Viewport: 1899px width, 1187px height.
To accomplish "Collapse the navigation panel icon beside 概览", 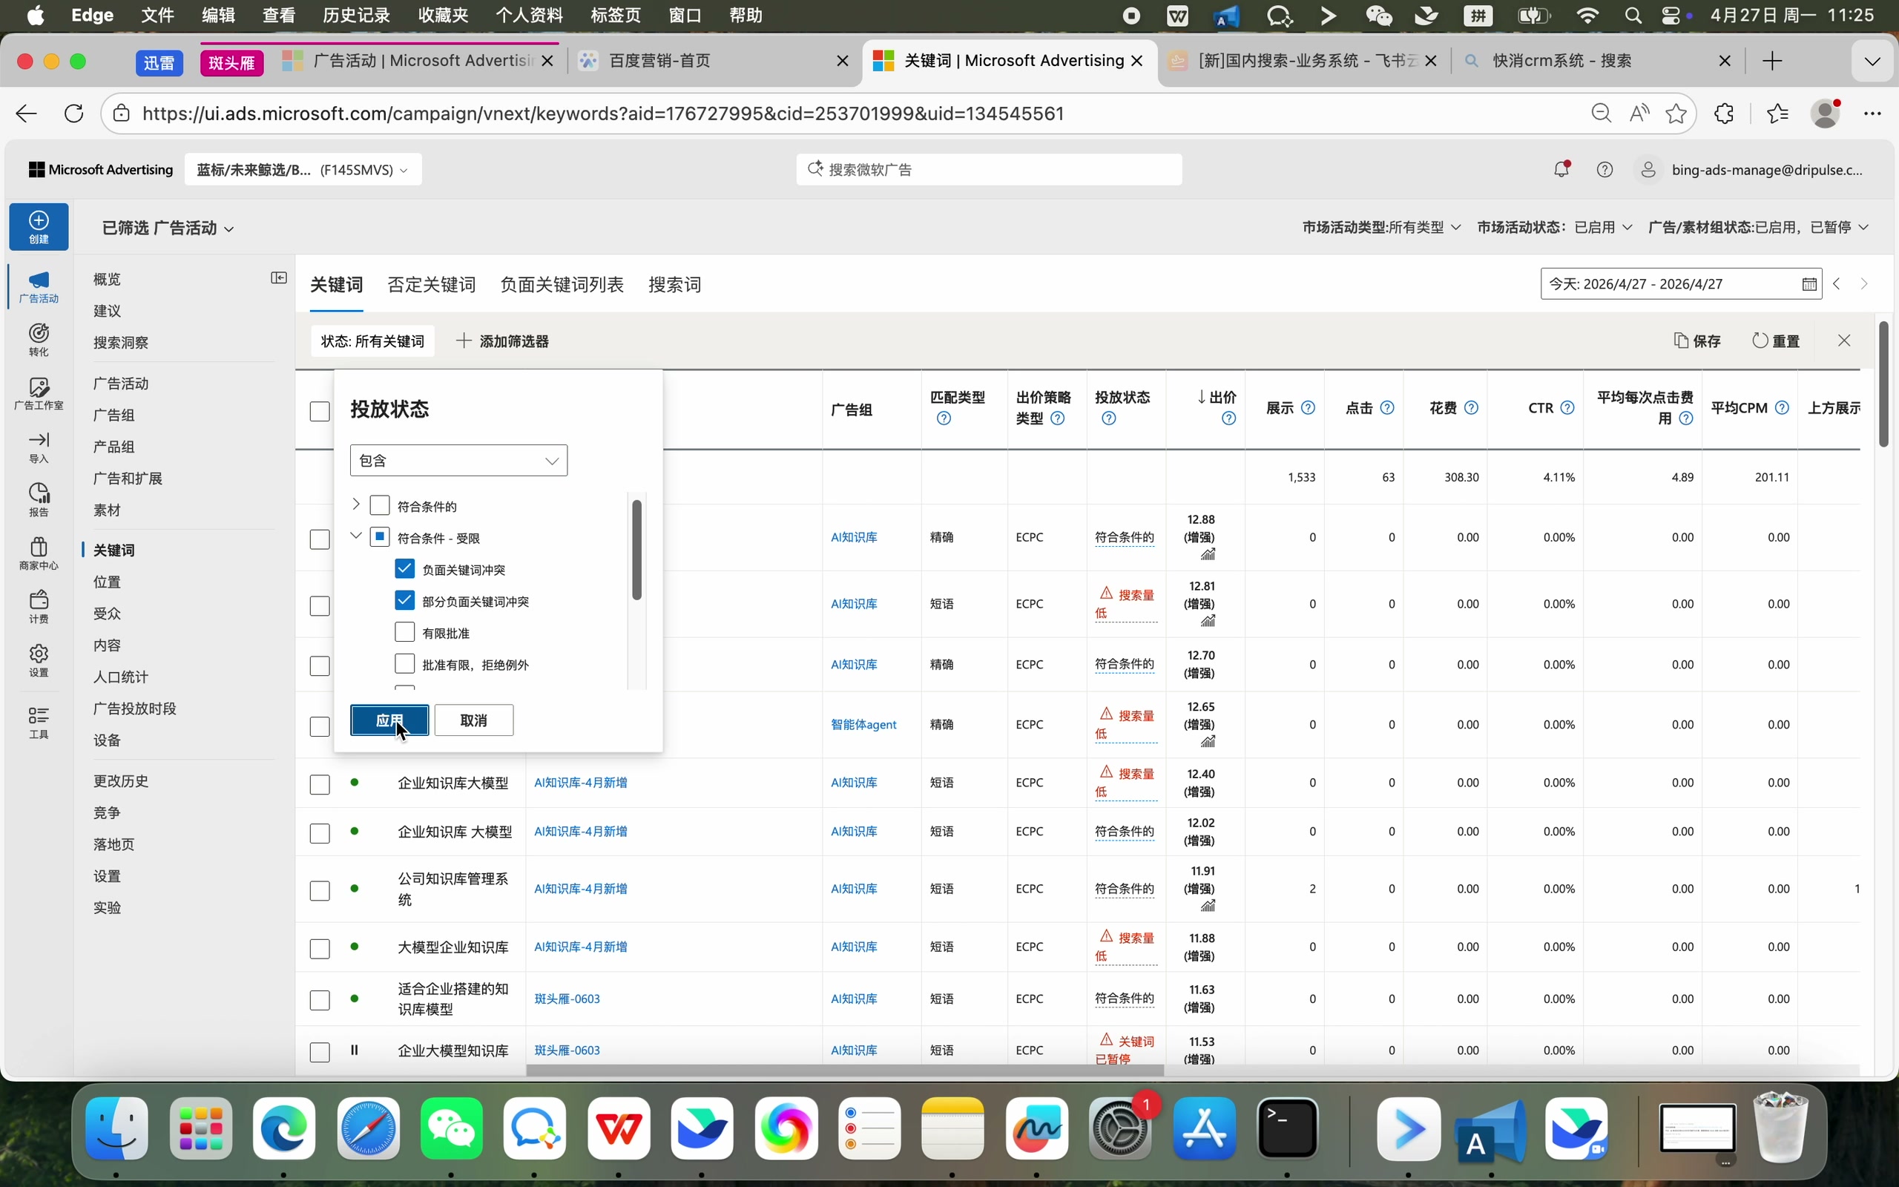I will (x=279, y=278).
